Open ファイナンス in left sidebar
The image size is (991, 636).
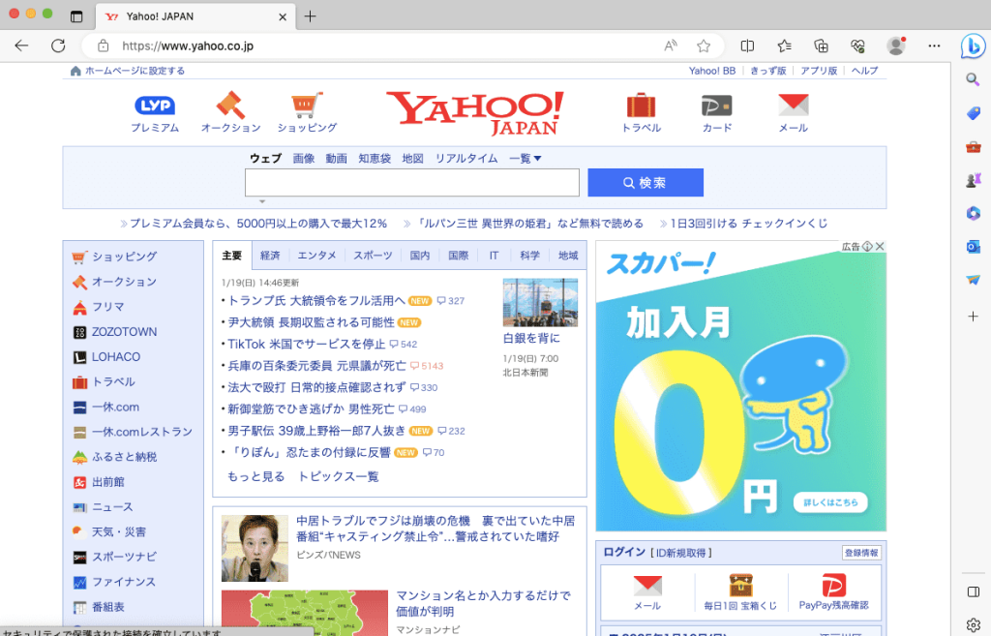coord(123,582)
